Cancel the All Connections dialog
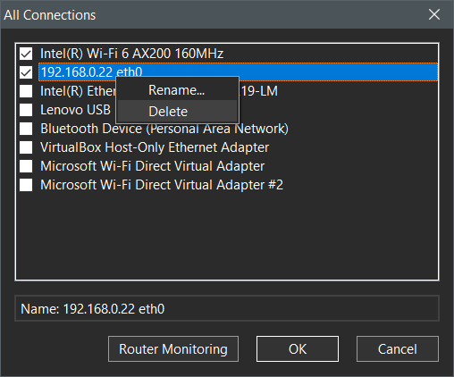 [398, 349]
